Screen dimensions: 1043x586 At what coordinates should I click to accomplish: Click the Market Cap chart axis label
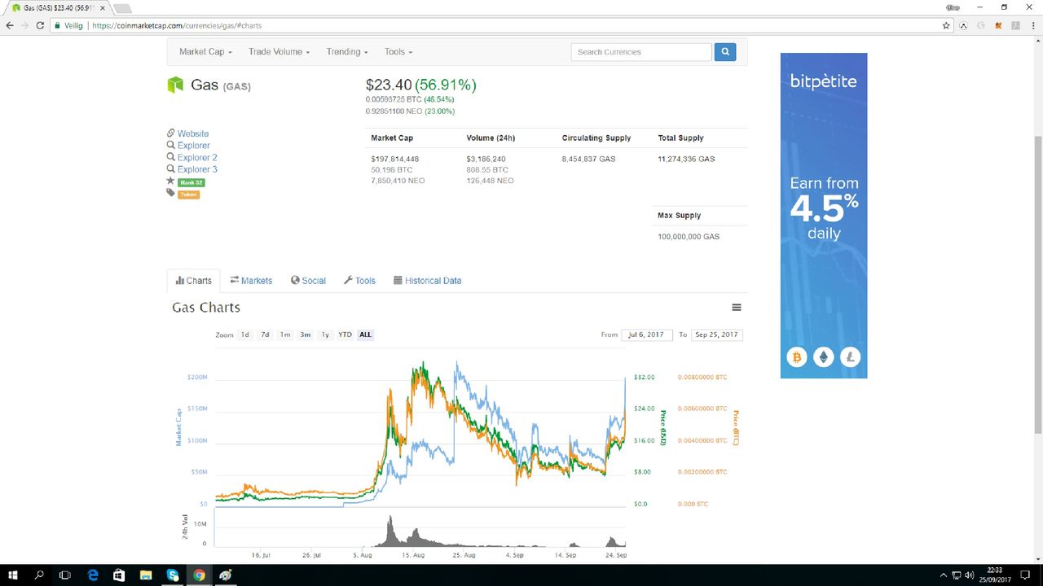pyautogui.click(x=178, y=427)
